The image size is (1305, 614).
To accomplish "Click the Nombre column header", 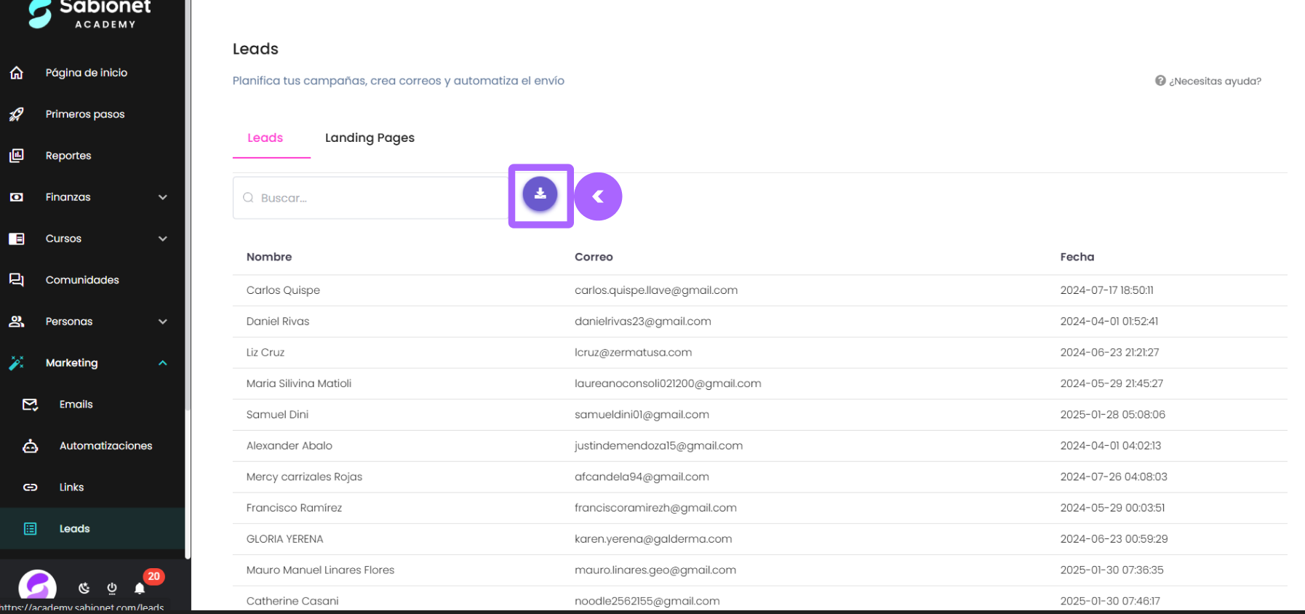I will [269, 257].
